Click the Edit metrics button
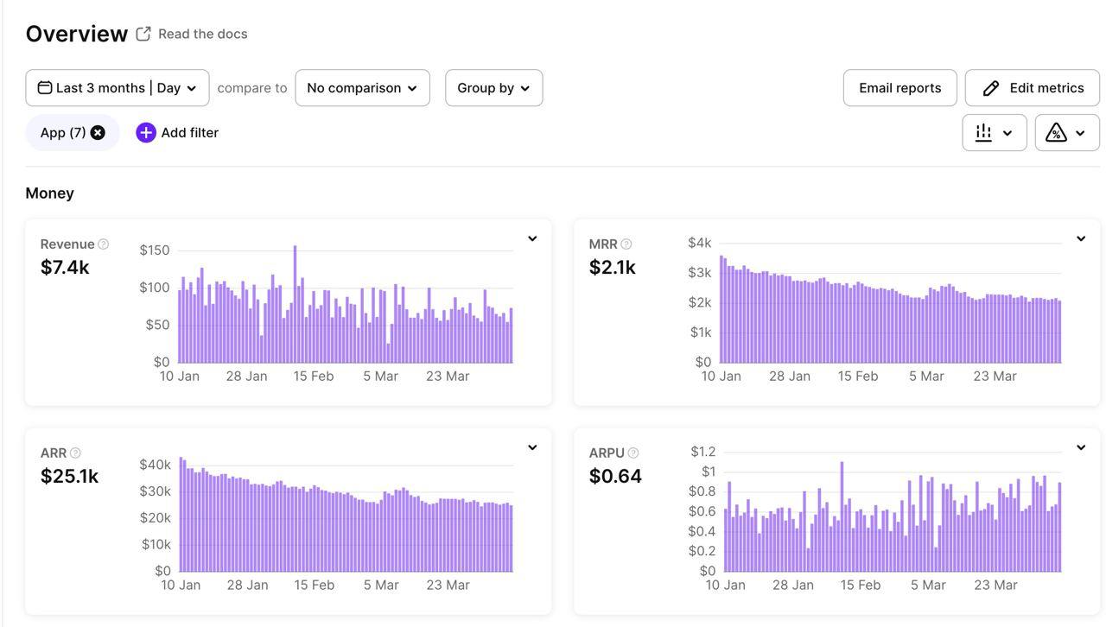Screen dimensions: 1106x627 pyautogui.click(x=1032, y=88)
